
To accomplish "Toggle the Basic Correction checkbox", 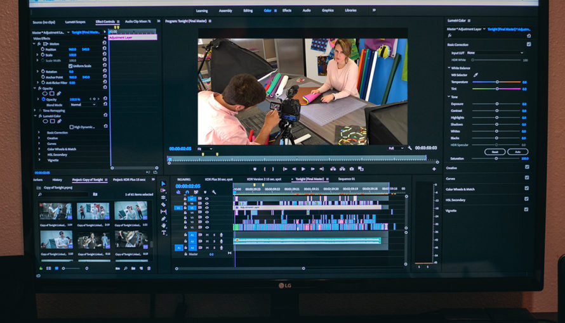I will (529, 44).
